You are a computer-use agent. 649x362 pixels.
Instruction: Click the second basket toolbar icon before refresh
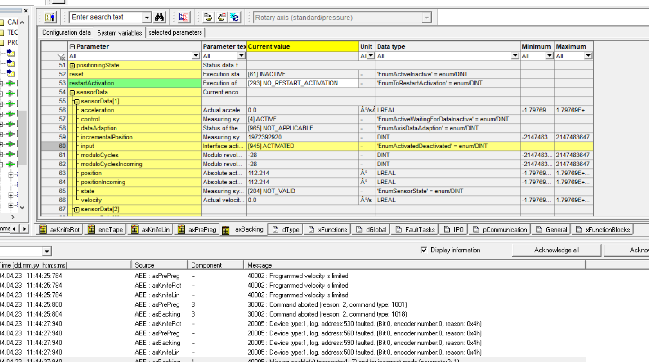tap(221, 17)
